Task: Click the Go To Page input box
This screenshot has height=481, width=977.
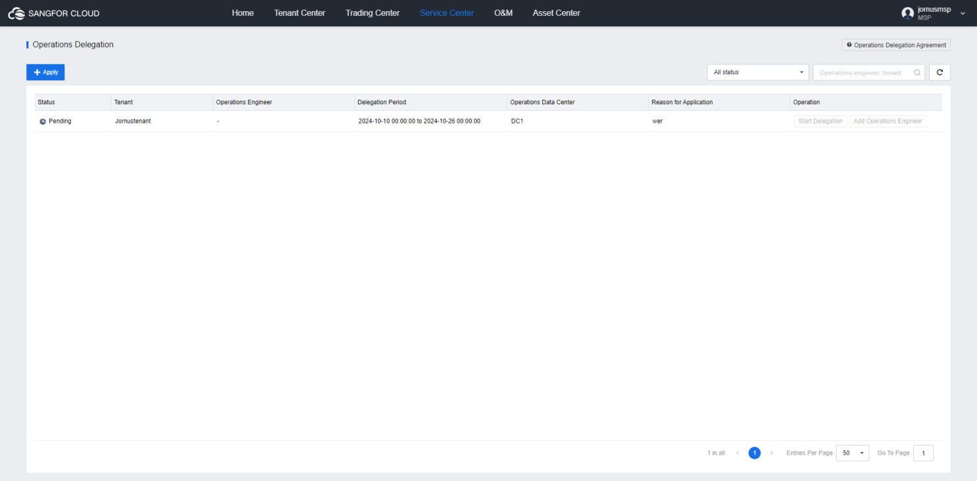Action: pyautogui.click(x=923, y=453)
